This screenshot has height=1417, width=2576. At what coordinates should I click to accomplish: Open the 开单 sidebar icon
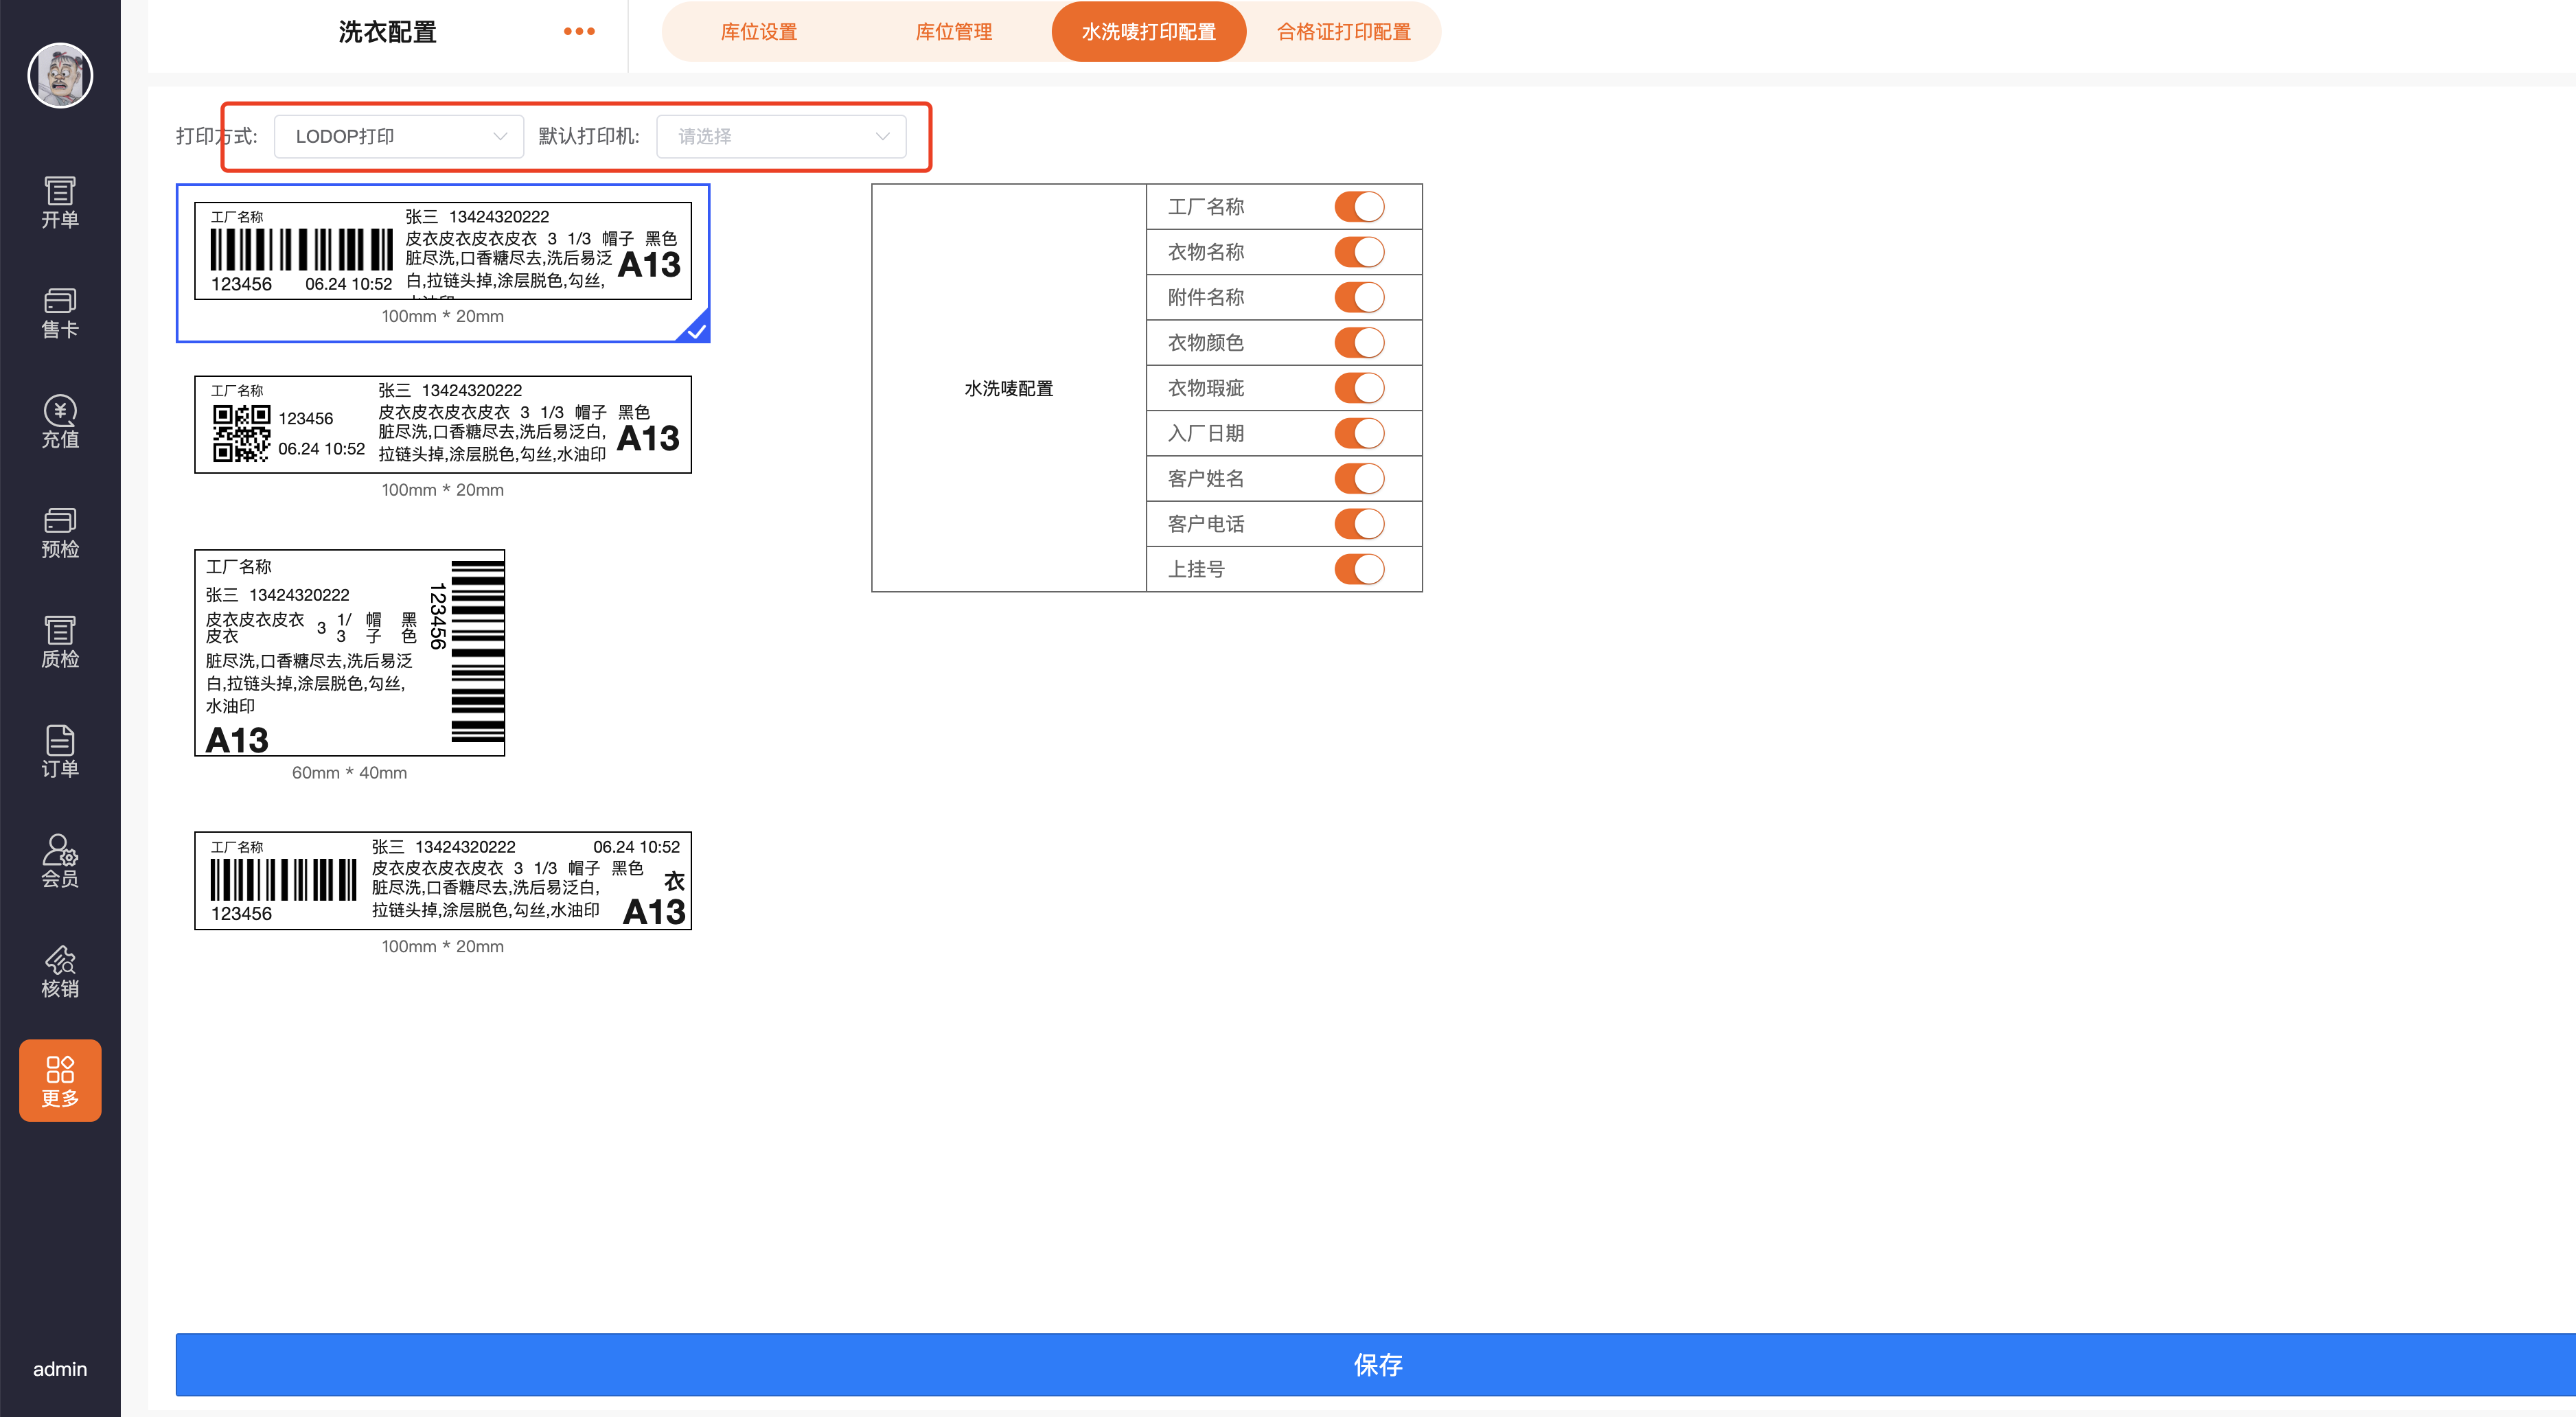(60, 202)
